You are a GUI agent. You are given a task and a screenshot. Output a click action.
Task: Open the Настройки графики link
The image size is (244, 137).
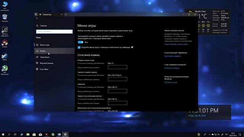[x=172, y=56]
